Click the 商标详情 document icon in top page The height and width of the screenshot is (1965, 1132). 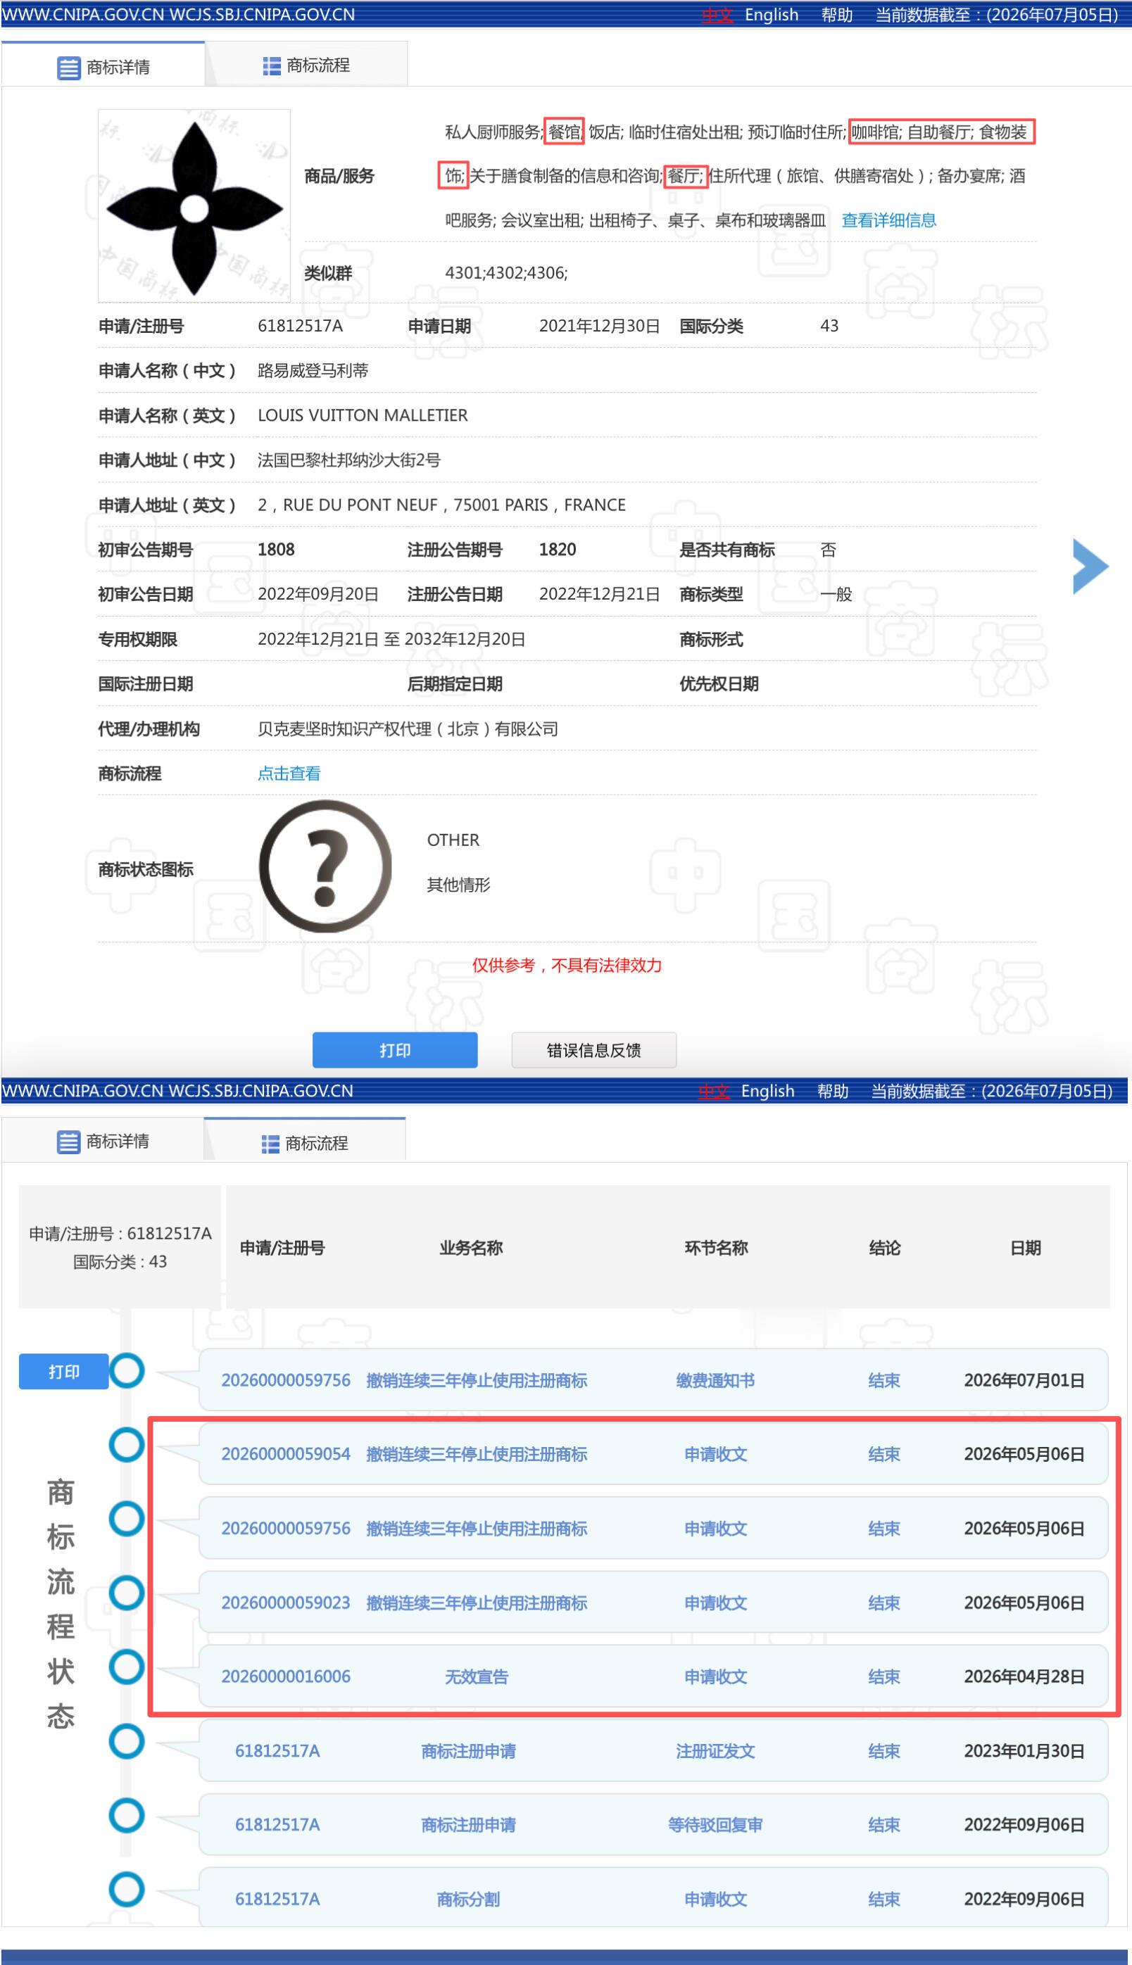click(68, 68)
